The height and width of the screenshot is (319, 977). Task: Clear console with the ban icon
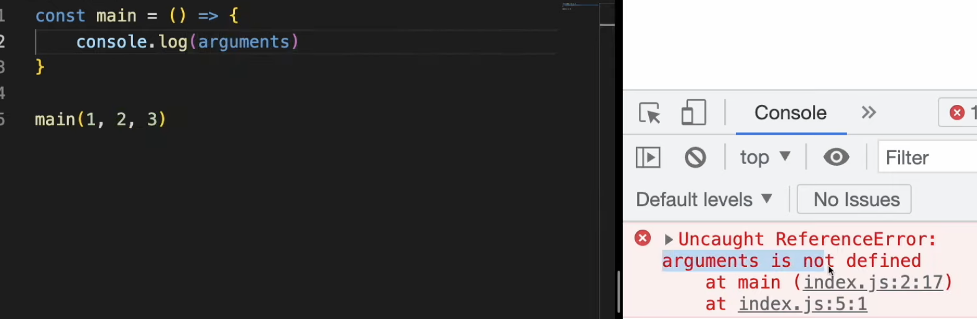pos(695,157)
